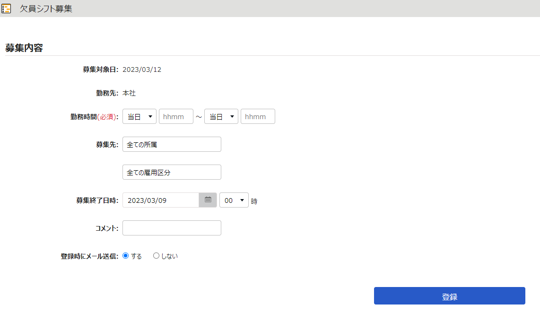Click the 2023/03/09 end date field
Viewport: 540px width, 322px height.
coord(161,200)
